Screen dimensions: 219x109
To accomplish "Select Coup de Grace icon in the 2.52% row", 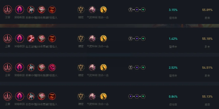I will [103, 67].
